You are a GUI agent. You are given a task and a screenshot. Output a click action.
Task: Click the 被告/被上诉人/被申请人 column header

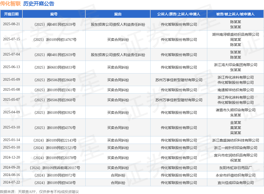tap(235, 14)
